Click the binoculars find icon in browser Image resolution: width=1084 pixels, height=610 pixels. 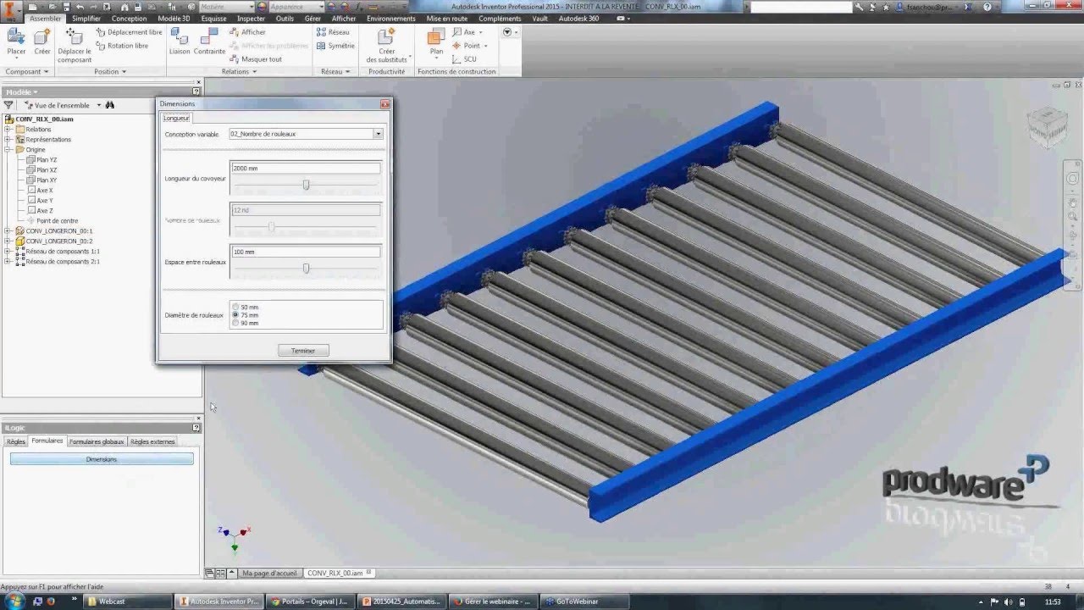pos(110,105)
